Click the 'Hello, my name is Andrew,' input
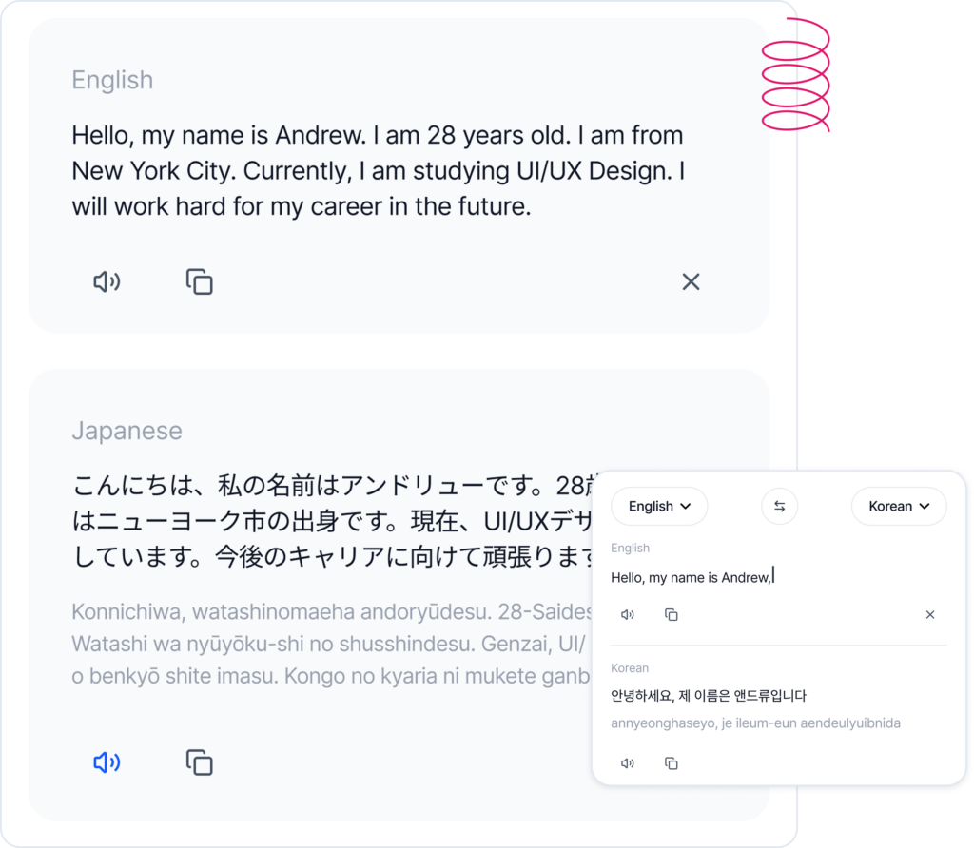Image resolution: width=974 pixels, height=848 pixels. (x=692, y=578)
